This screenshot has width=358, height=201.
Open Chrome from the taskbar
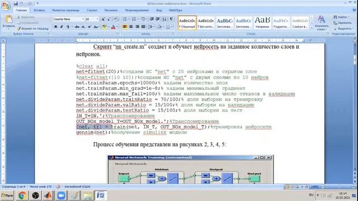22,195
